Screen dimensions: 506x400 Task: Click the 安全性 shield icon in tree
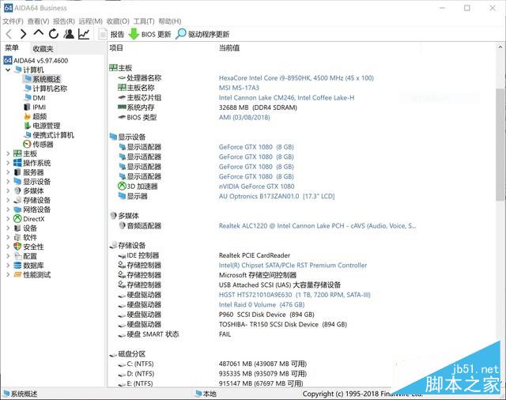tap(17, 247)
